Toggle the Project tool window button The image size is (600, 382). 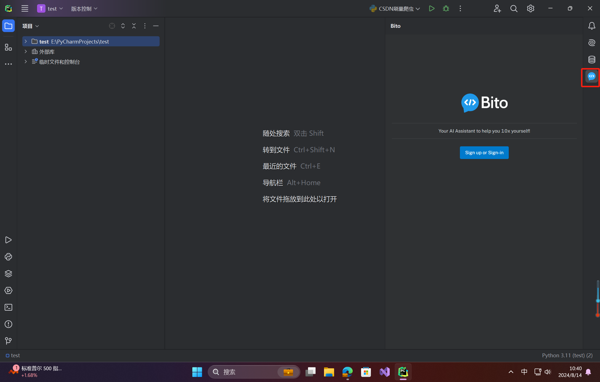pyautogui.click(x=8, y=26)
